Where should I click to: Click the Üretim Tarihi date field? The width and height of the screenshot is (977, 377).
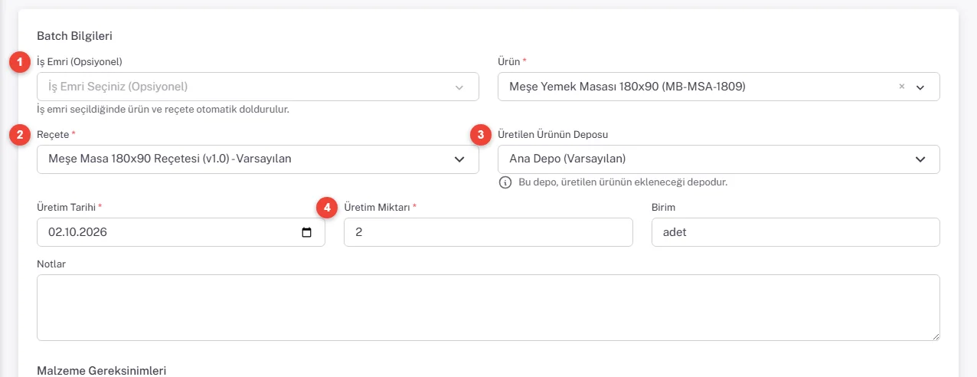[181, 232]
